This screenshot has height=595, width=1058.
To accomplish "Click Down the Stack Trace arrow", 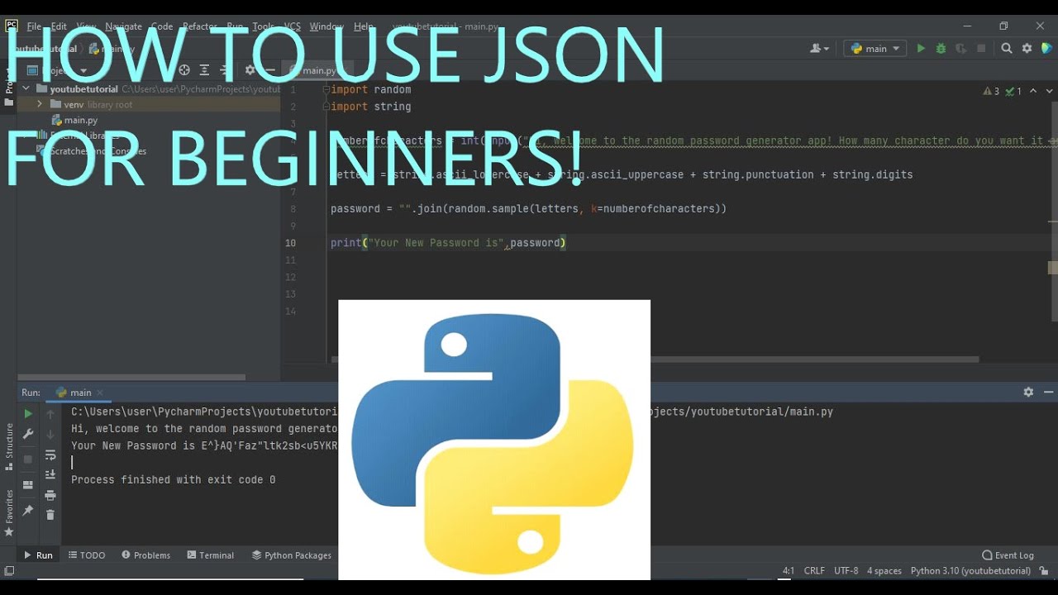I will click(x=50, y=434).
